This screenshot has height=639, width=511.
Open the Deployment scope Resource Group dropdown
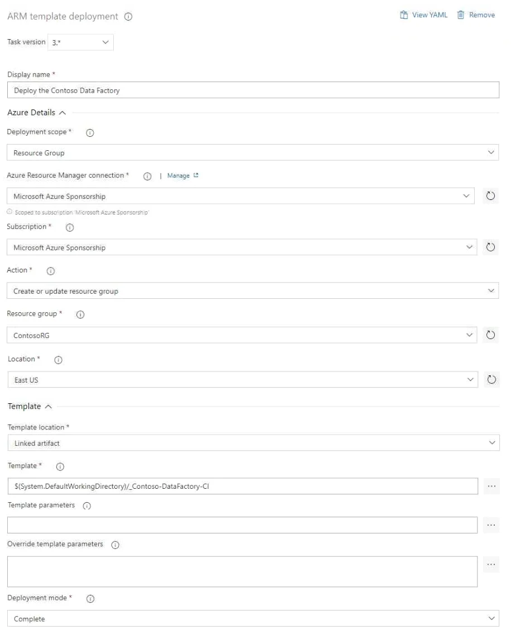(x=253, y=152)
